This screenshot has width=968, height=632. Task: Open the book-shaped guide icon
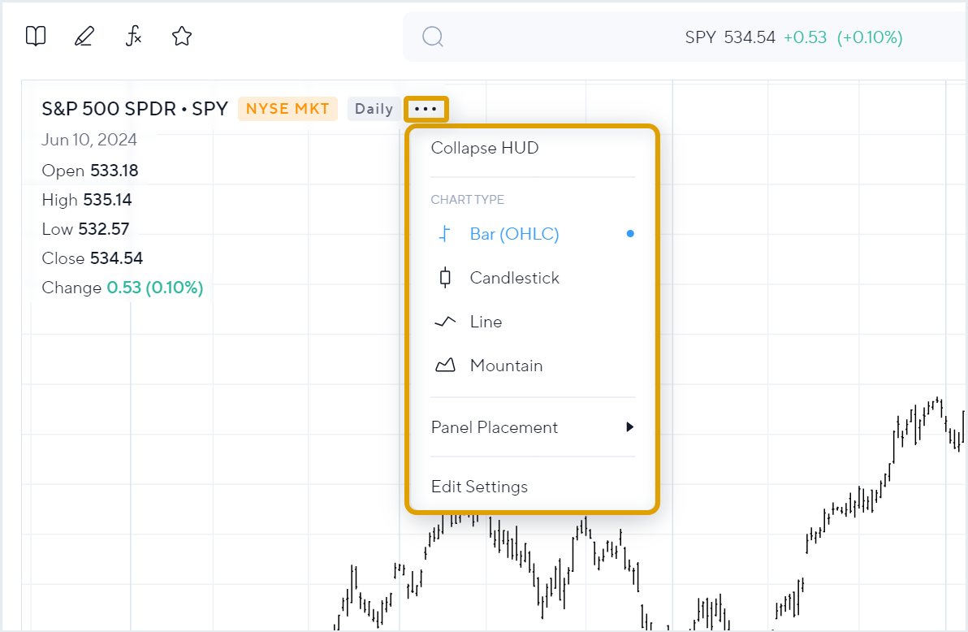tap(36, 37)
